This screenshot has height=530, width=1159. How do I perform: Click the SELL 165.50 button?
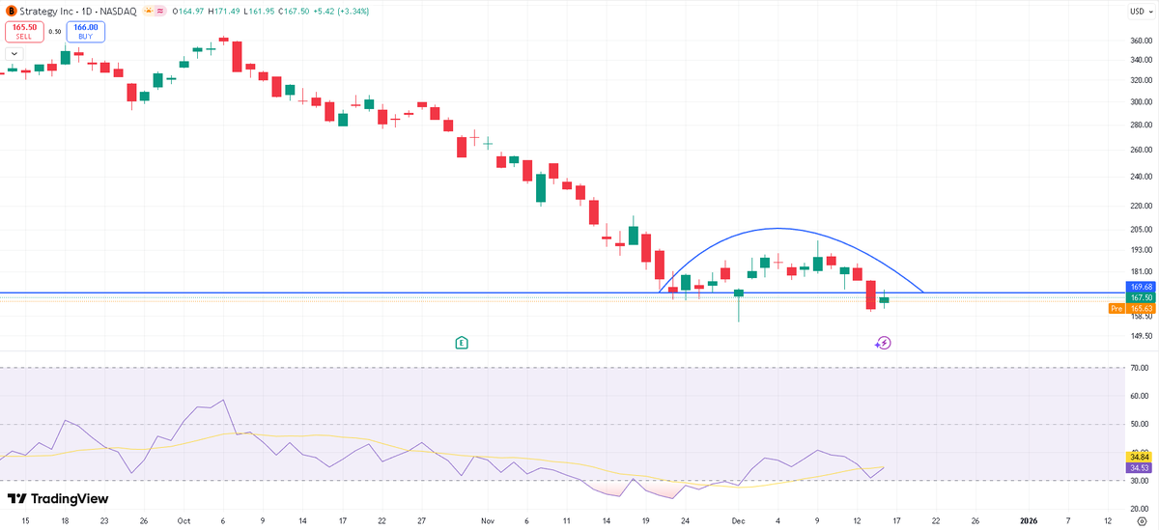(x=24, y=31)
